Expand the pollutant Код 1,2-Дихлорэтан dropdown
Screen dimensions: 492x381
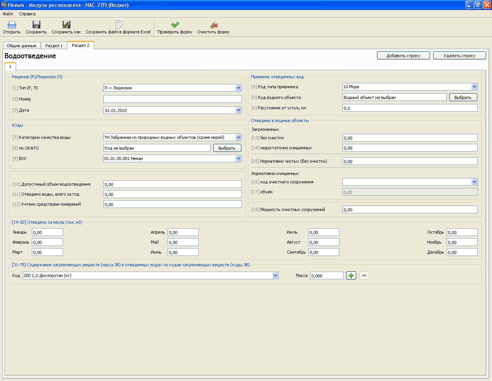(275, 275)
